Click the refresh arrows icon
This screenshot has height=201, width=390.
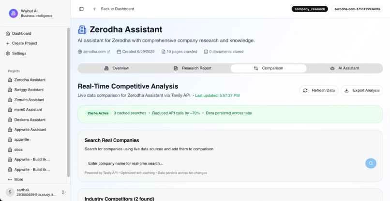point(305,91)
